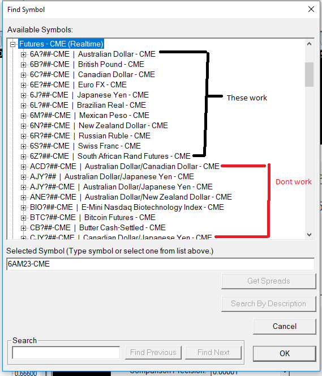Click the Search text box
Image resolution: width=322 pixels, height=376 pixels.
66,353
